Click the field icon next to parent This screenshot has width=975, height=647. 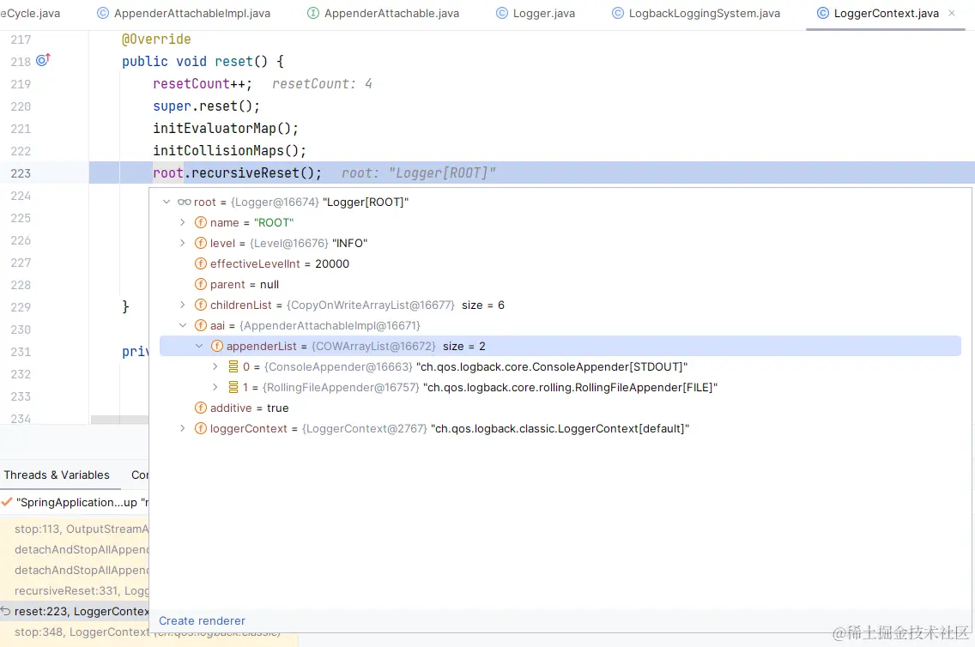(x=200, y=284)
